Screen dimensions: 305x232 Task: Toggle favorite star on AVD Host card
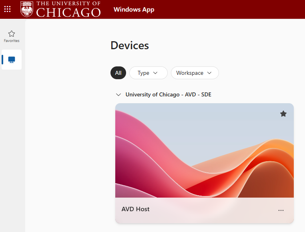[x=283, y=114]
